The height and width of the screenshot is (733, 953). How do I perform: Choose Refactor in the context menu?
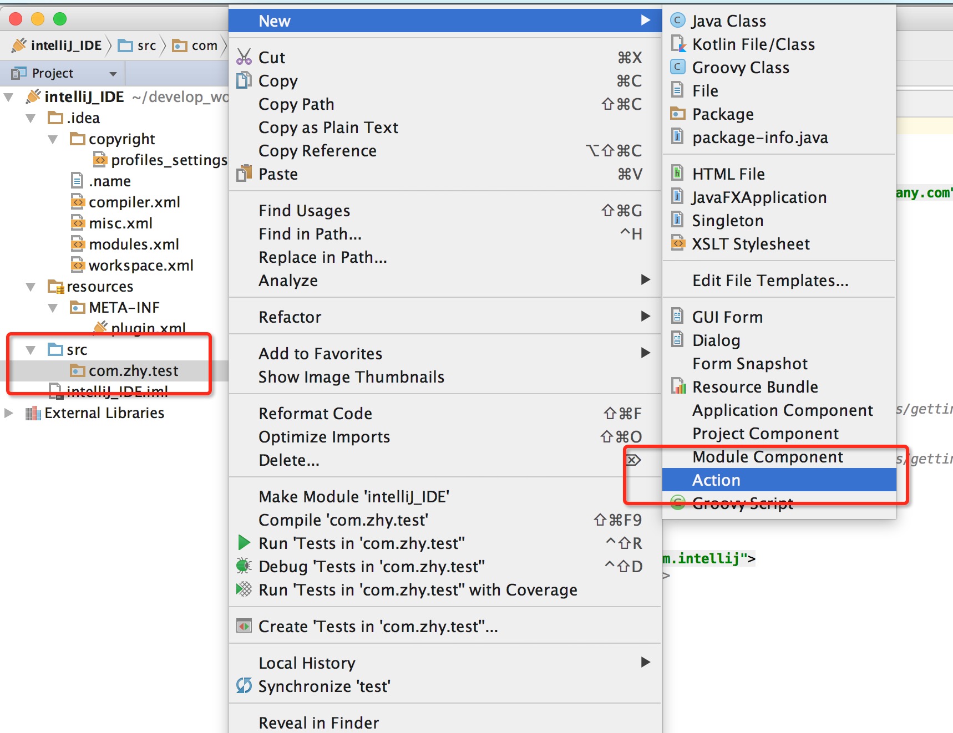(290, 317)
